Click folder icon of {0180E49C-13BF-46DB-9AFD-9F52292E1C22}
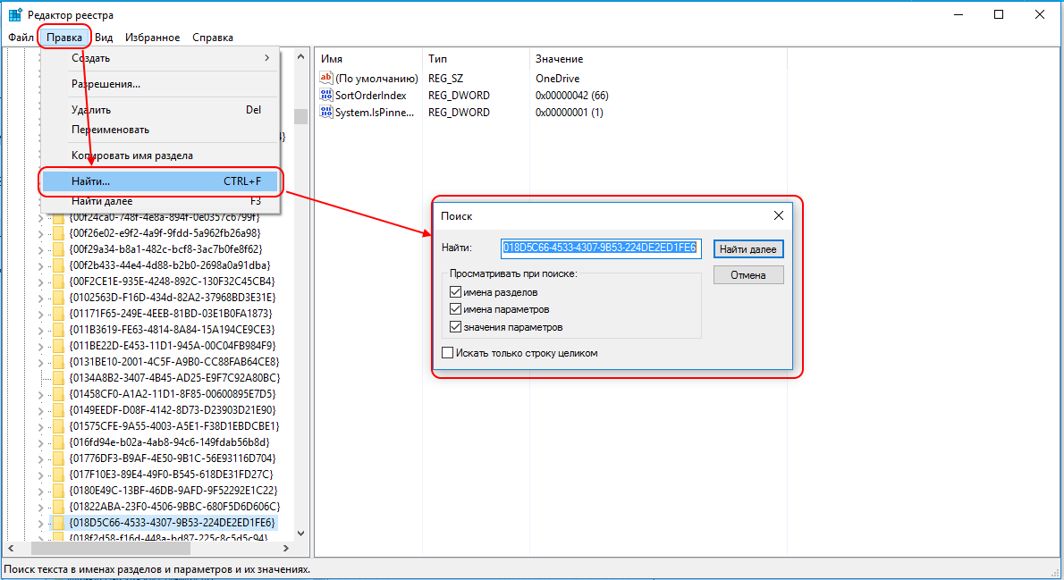The height and width of the screenshot is (580, 1064). click(x=58, y=491)
